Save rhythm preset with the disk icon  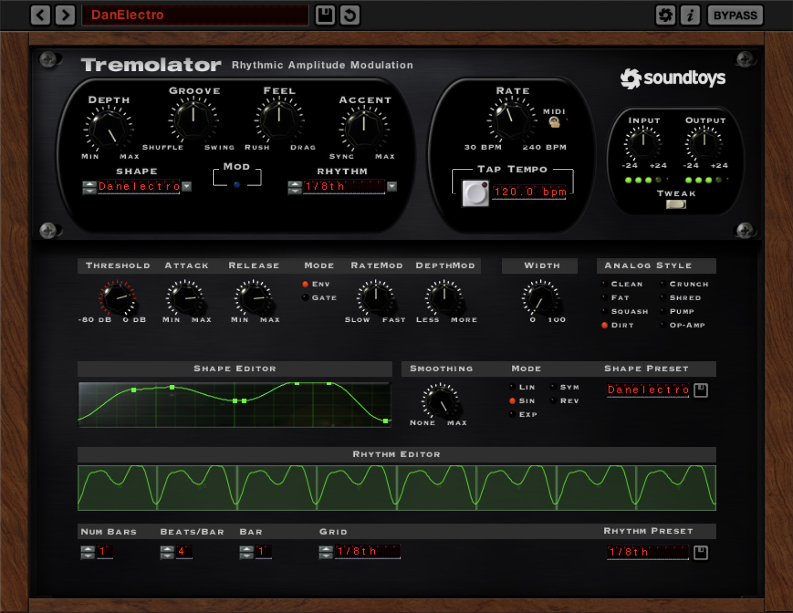coord(700,553)
